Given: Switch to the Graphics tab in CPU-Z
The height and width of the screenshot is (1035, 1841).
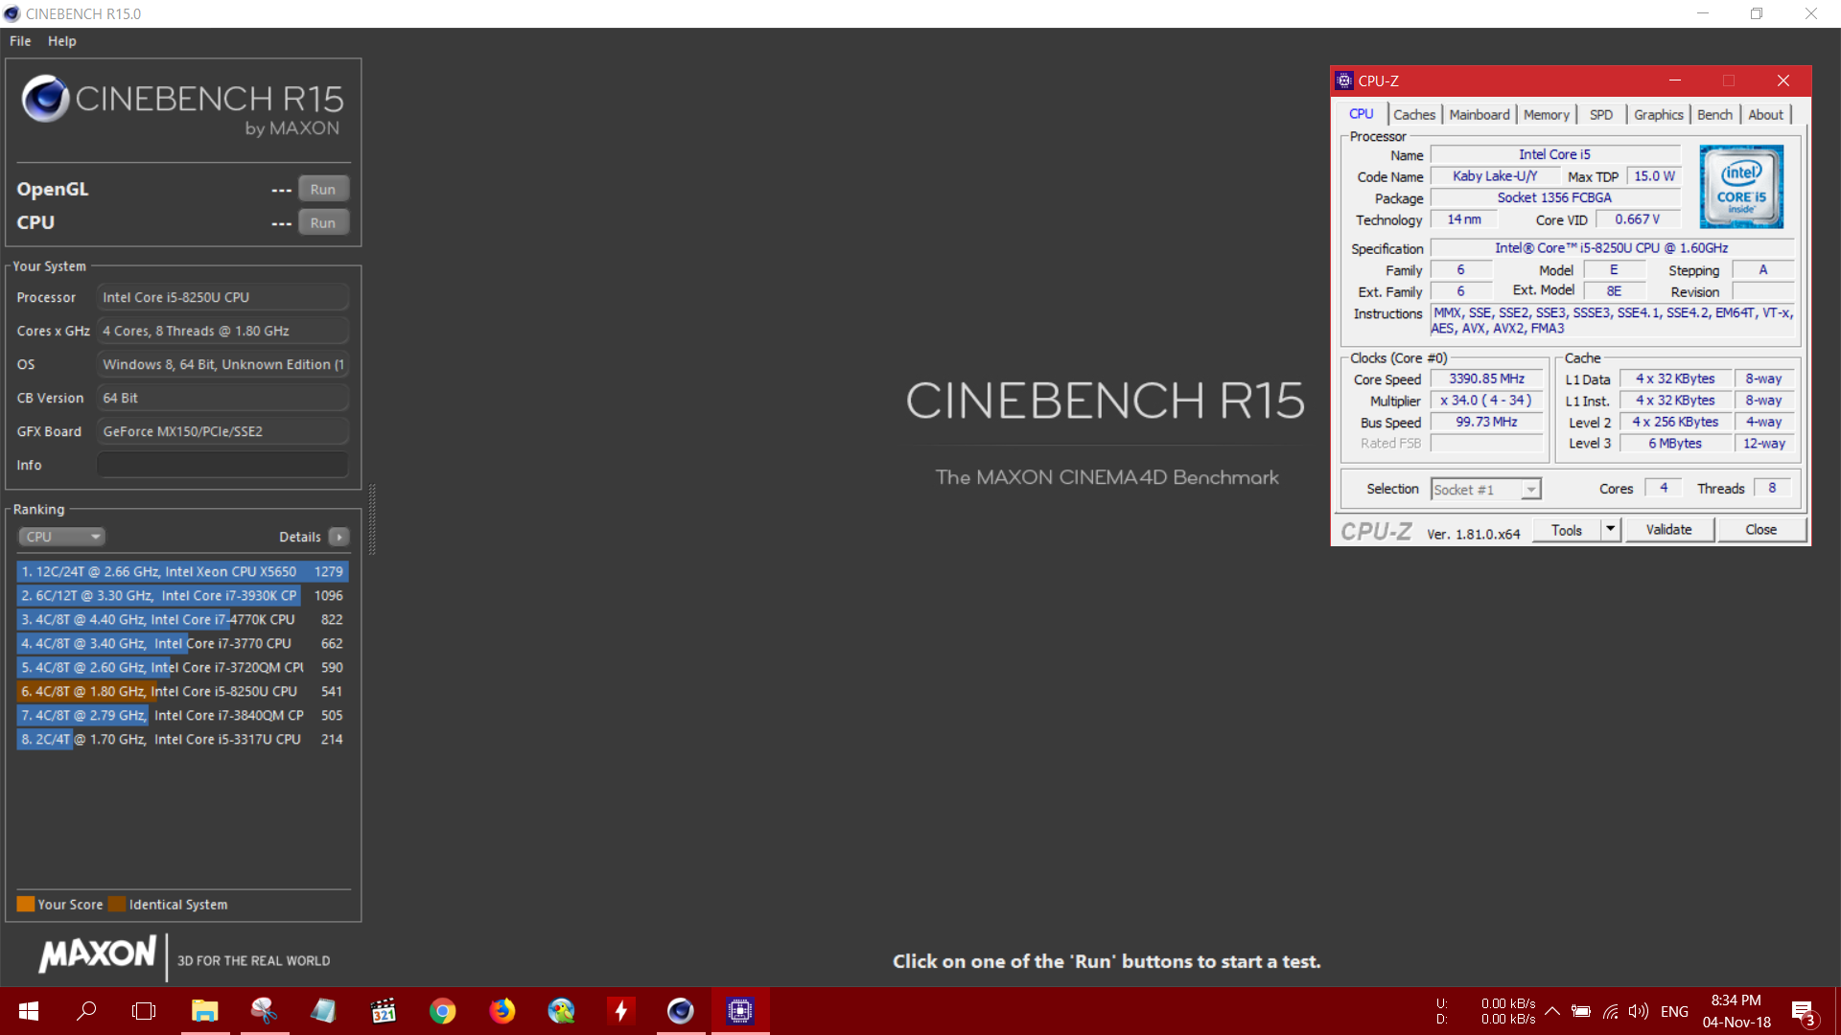Looking at the screenshot, I should click(1658, 115).
